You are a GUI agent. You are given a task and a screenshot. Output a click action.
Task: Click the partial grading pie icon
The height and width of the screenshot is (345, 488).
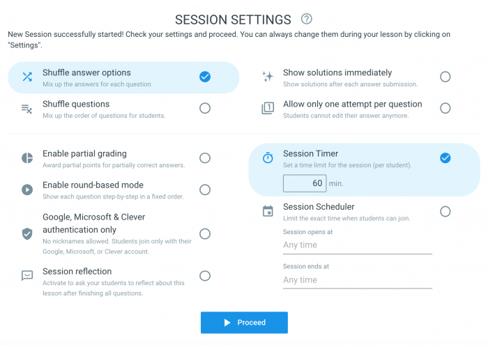(27, 158)
